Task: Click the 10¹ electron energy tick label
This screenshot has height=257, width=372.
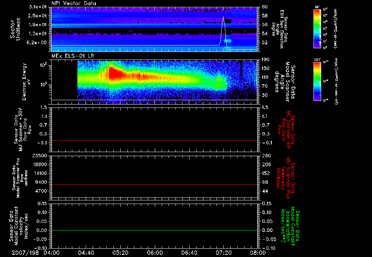Action: coord(43,85)
